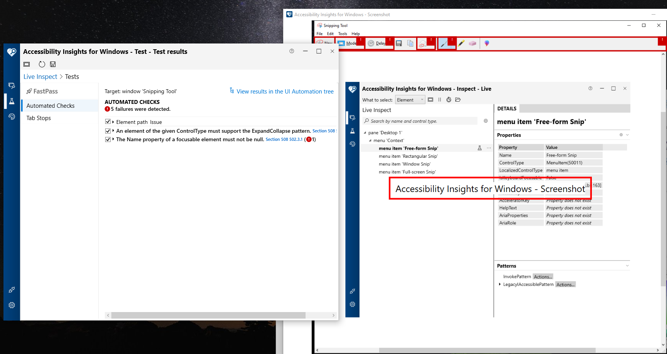
Task: Toggle checkbox beside Element path Issue header
Action: point(108,122)
